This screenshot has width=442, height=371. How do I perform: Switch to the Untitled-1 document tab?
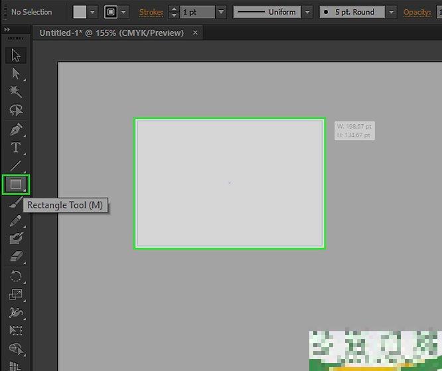[x=111, y=33]
